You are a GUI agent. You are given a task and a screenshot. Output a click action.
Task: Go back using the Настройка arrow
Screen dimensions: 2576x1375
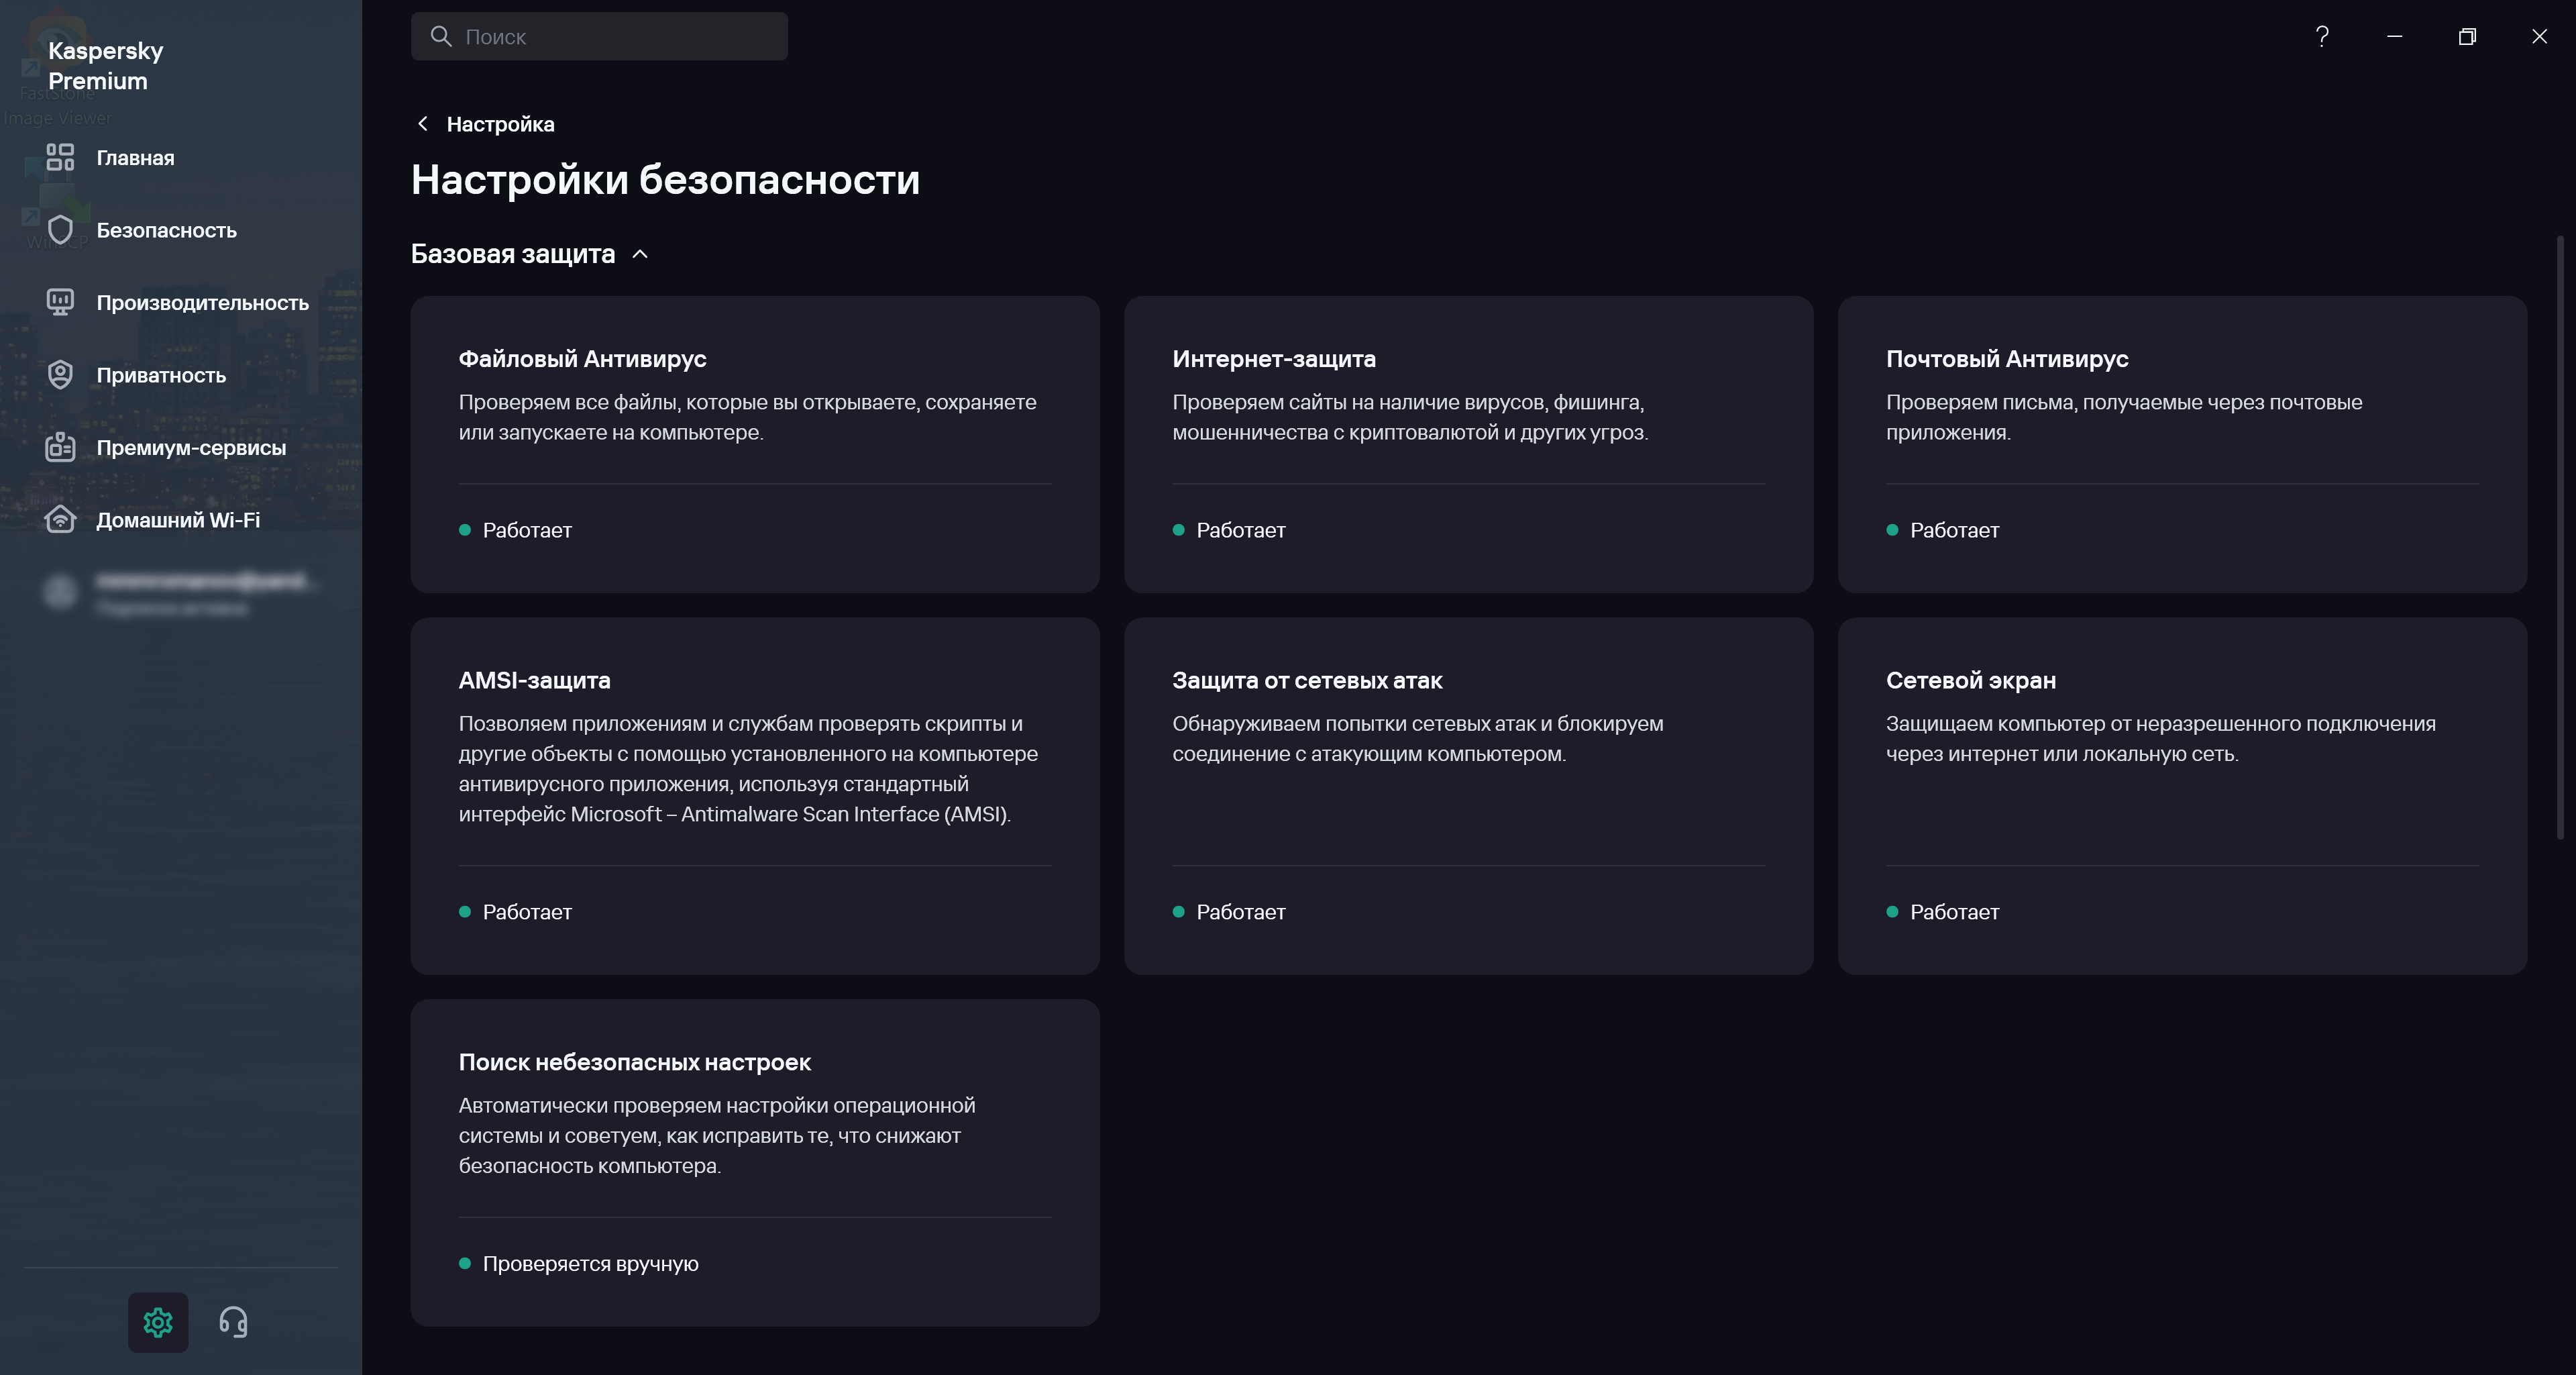click(x=423, y=124)
